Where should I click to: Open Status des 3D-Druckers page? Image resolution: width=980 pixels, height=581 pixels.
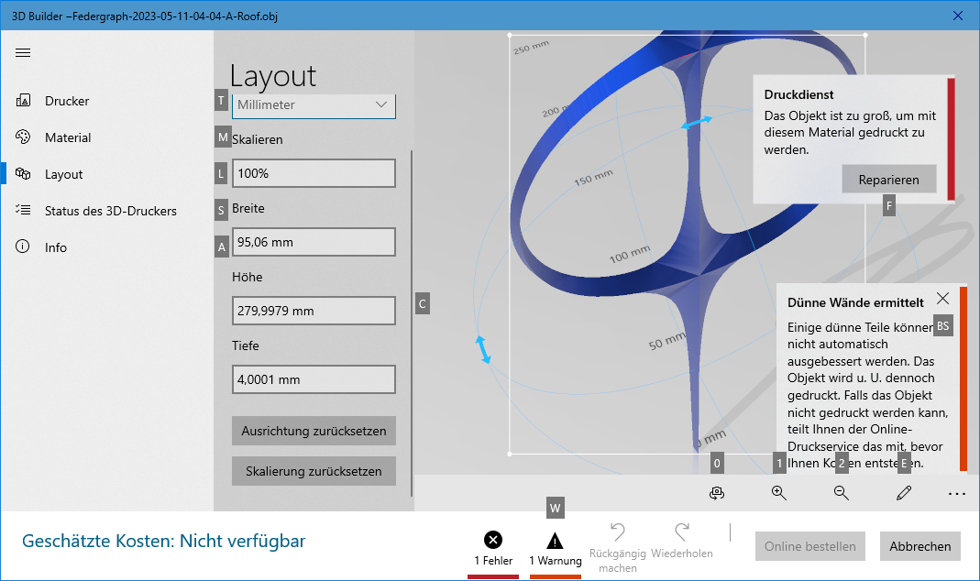(110, 211)
